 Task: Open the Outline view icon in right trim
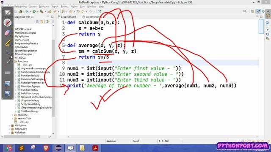[268, 23]
